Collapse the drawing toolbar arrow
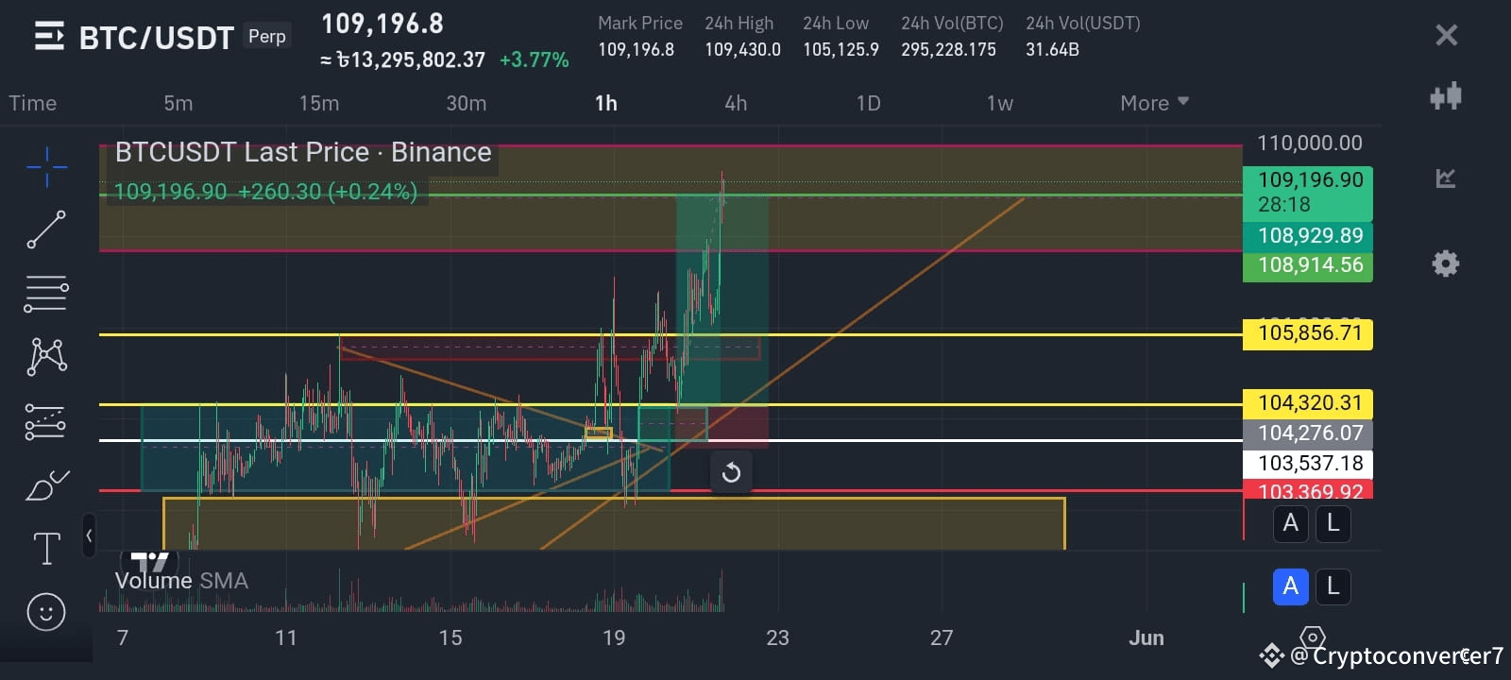 [89, 535]
